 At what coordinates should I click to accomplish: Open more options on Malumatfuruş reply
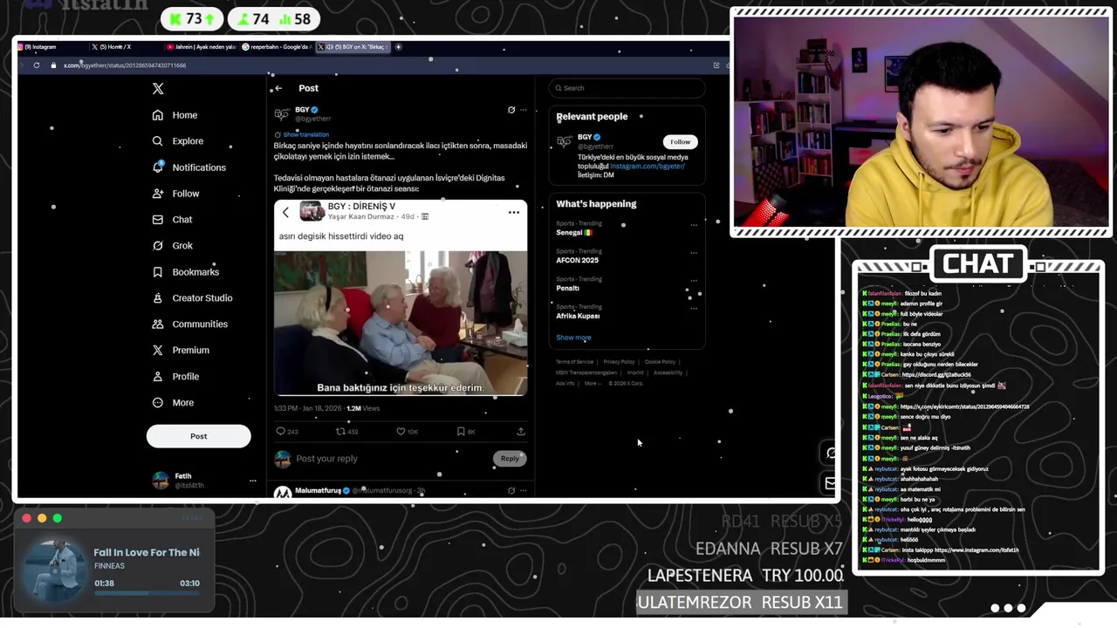(524, 491)
